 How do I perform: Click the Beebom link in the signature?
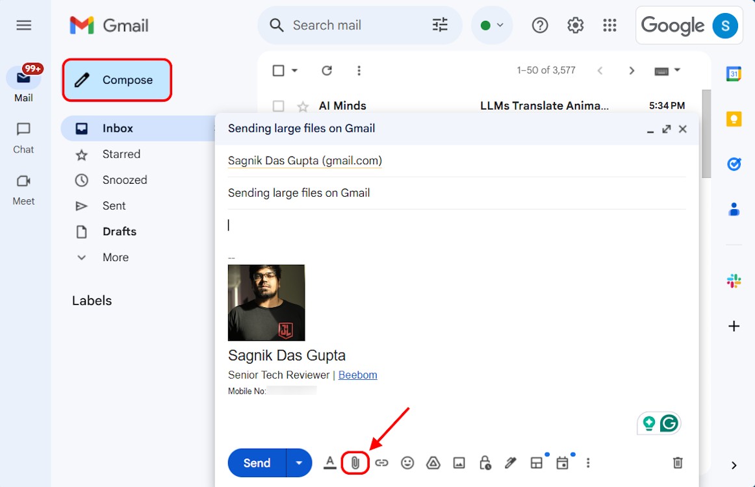pyautogui.click(x=357, y=375)
